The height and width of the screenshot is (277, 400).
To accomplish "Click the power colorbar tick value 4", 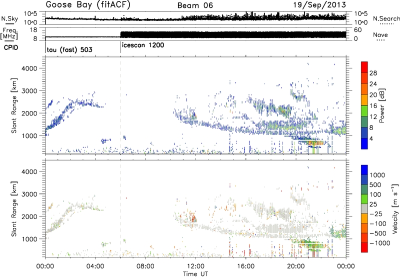I will [371, 138].
